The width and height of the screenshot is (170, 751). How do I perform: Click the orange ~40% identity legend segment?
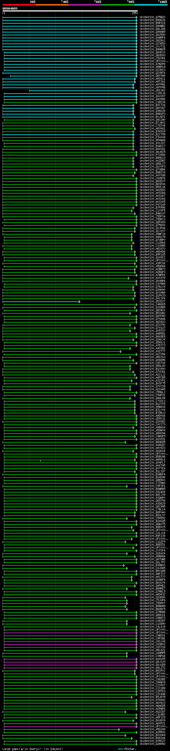pyautogui.click(x=52, y=5)
